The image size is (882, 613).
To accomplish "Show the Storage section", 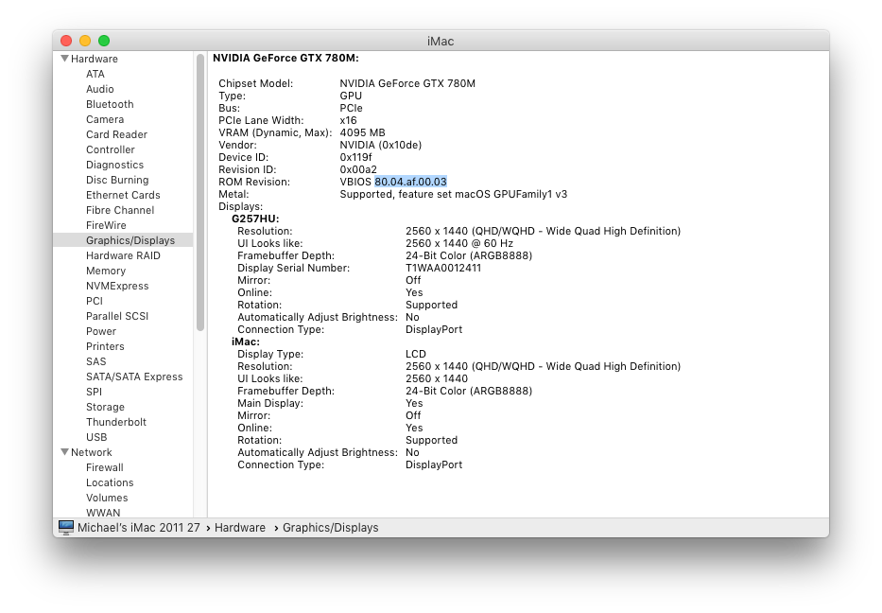I will 105,407.
